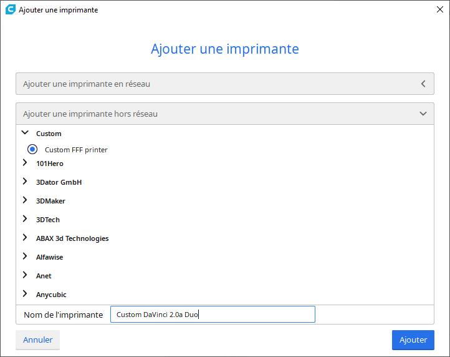
Task: Expand the 3Dator GmbH chevron
Action: coord(25,182)
